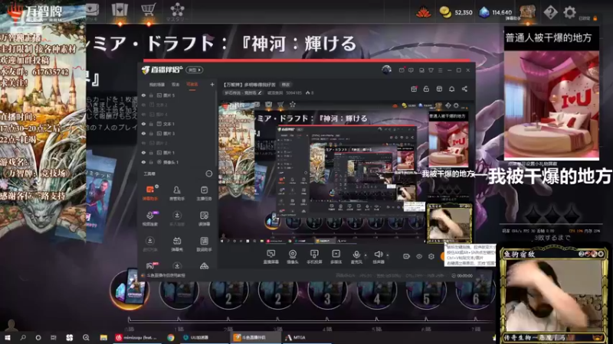The width and height of the screenshot is (613, 344).
Task: Toggle visibility of 图片 4 layer
Action: [143, 114]
